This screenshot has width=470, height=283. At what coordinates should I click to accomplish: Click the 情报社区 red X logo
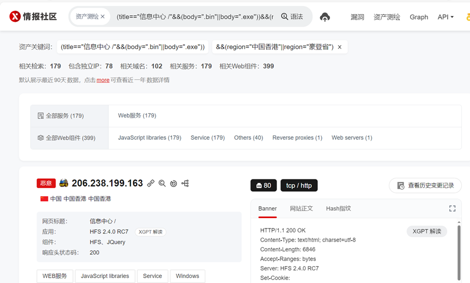[15, 16]
